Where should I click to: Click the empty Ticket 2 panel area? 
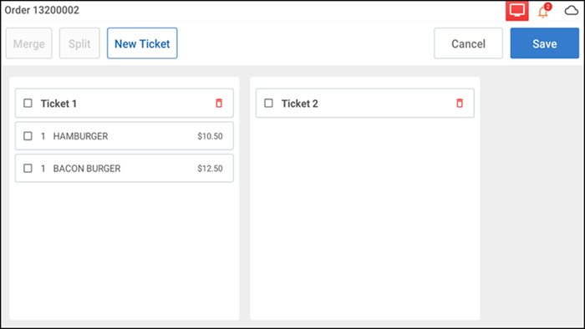tap(365, 218)
